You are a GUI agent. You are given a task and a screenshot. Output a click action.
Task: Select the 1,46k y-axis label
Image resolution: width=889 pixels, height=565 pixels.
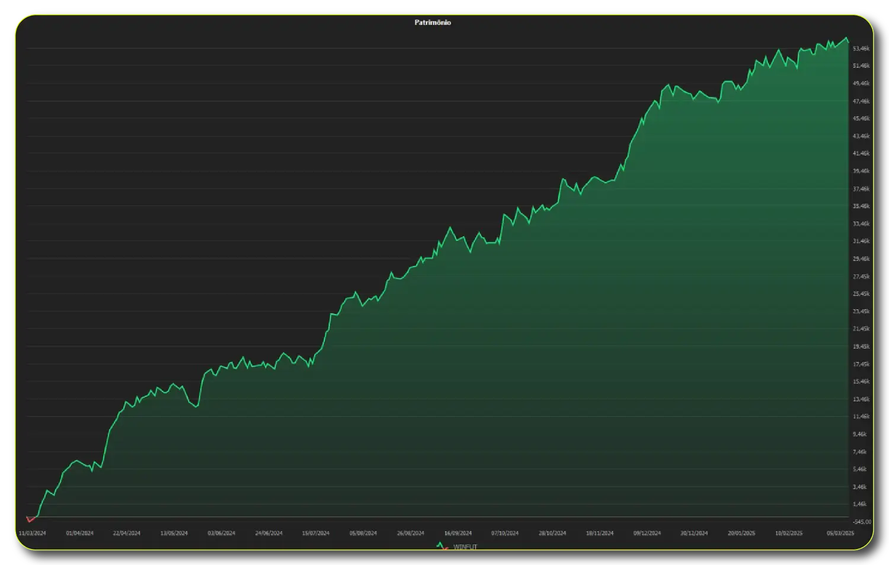pos(861,505)
